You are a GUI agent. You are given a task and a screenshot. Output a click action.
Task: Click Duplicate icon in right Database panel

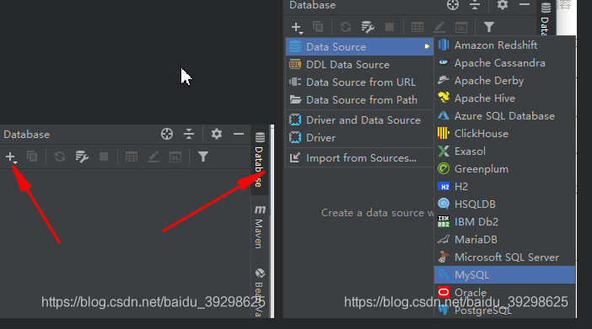tap(318, 27)
